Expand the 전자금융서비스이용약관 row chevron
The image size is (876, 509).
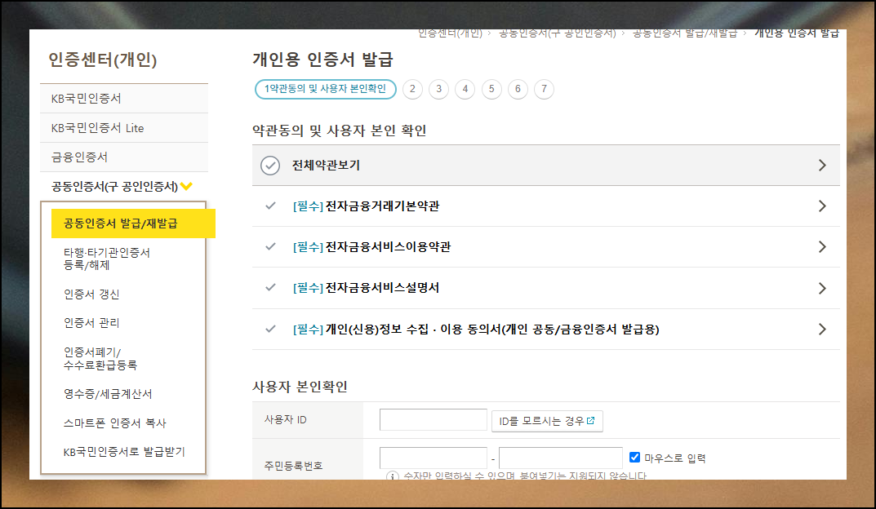click(822, 246)
